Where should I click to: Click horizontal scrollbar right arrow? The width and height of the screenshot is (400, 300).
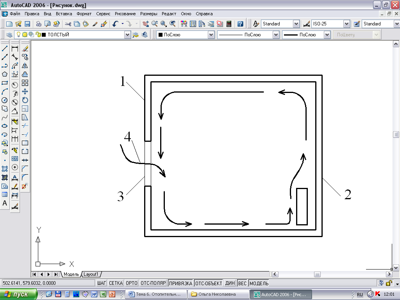(389, 275)
